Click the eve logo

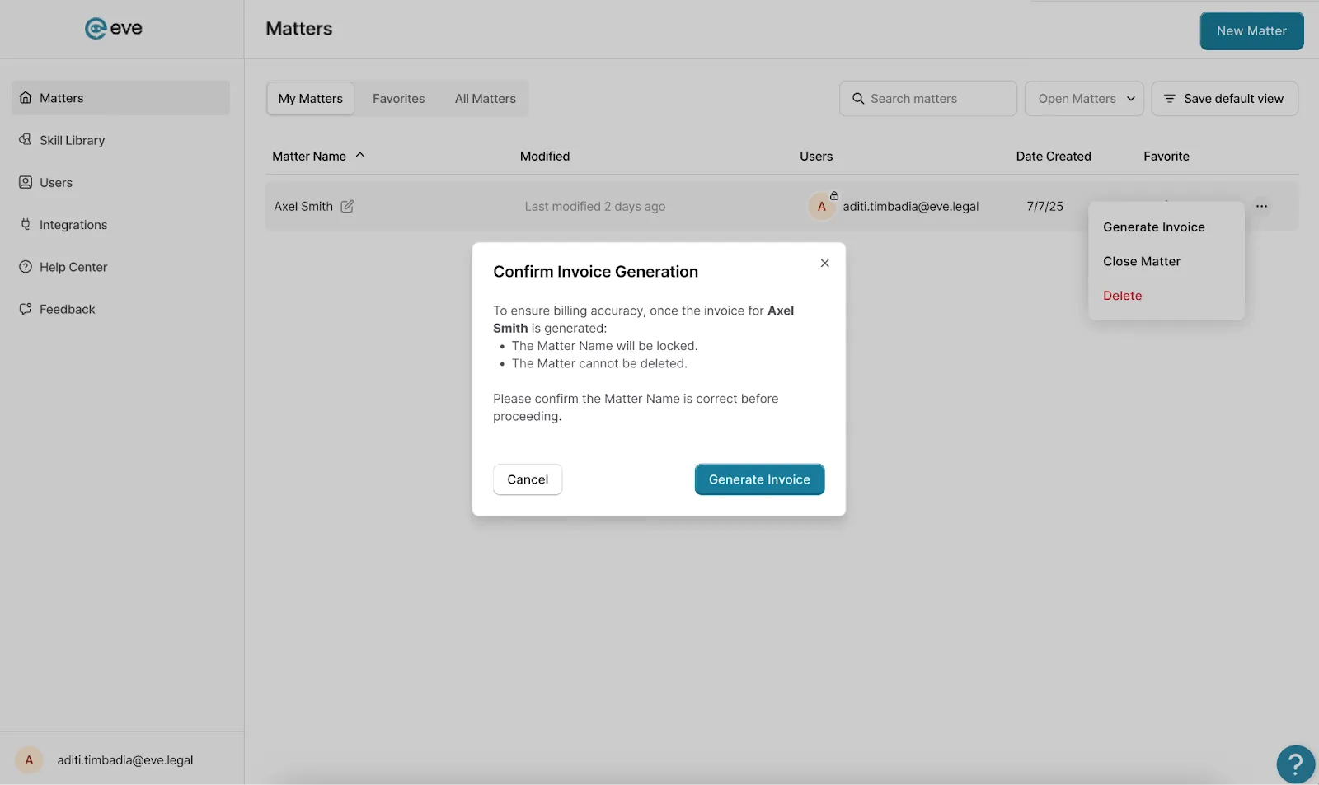[113, 27]
